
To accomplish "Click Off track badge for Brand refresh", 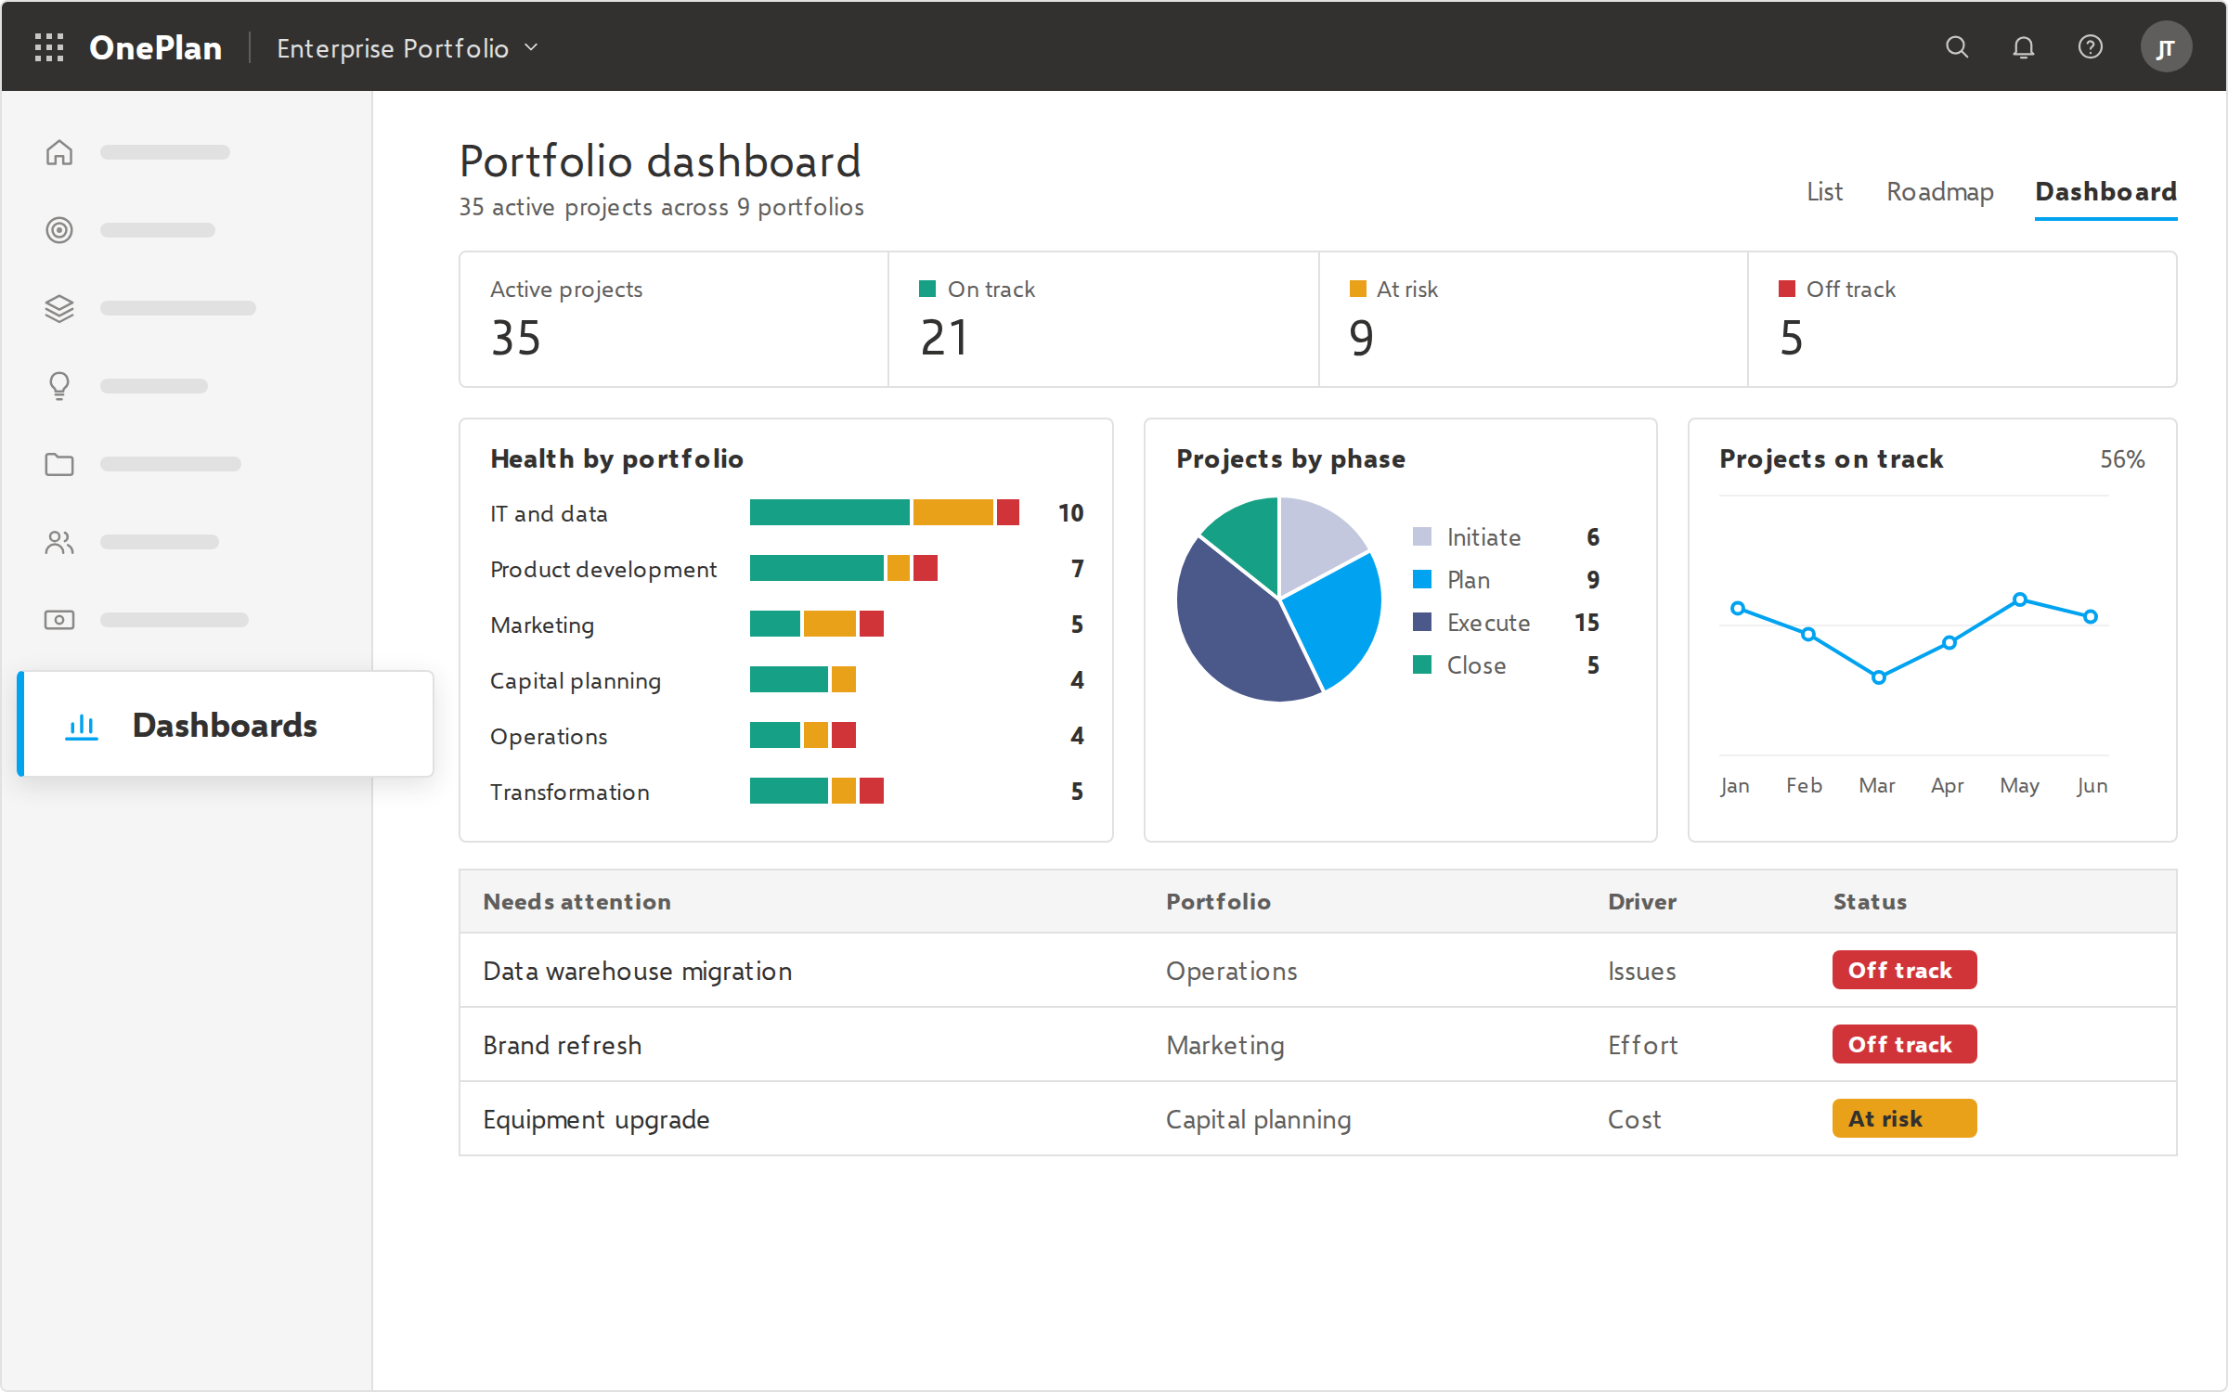I will [1904, 1044].
